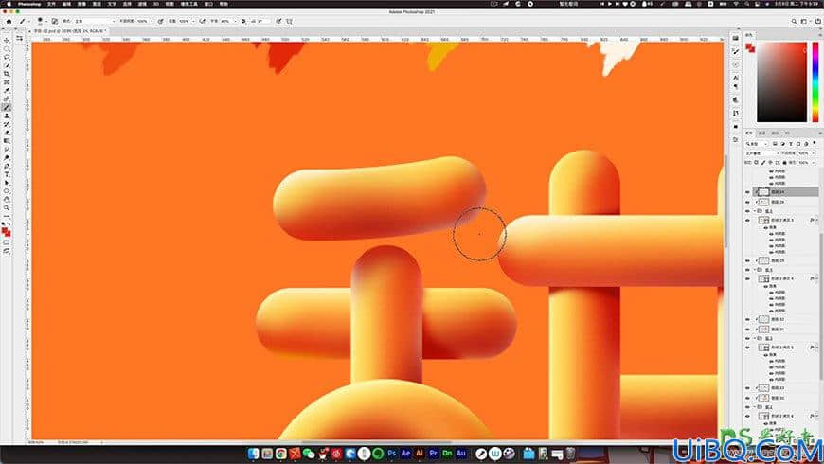Select the Eyedropper tool
824x464 pixels.
point(7,90)
